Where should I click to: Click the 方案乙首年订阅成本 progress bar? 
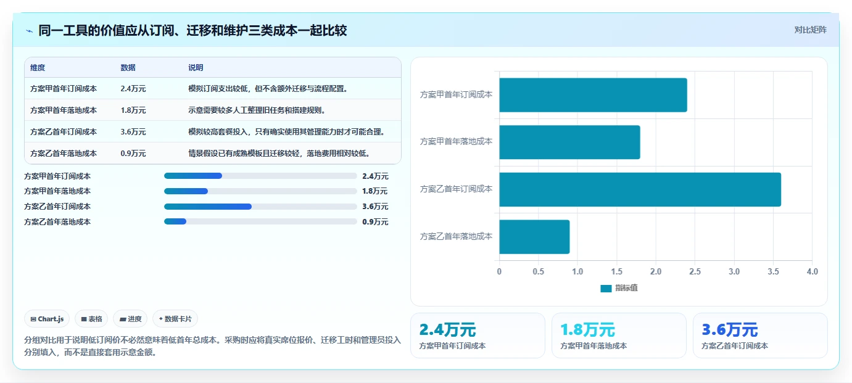click(260, 206)
